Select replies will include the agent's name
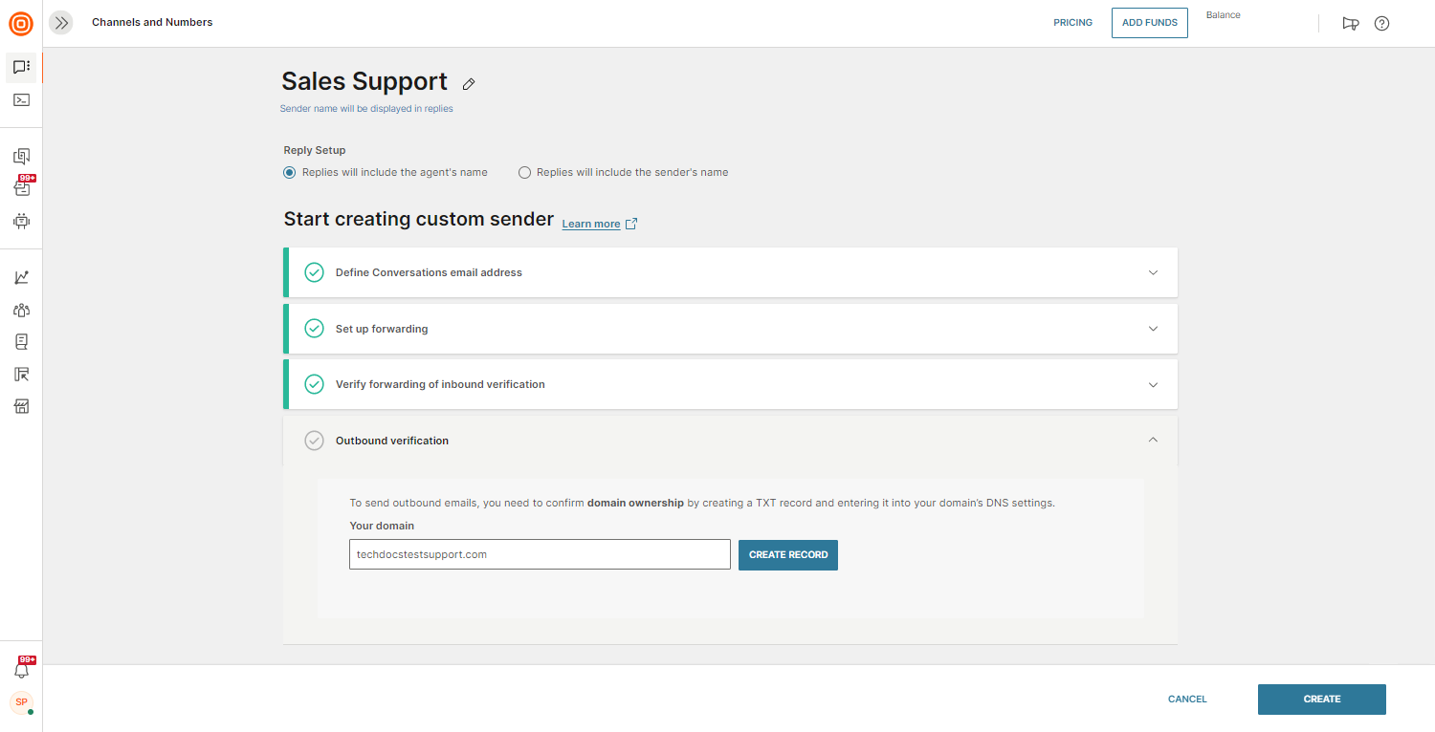The image size is (1435, 732). 290,173
